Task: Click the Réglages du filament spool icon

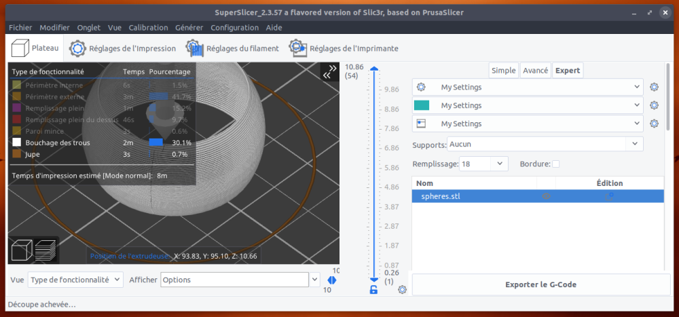Action: coord(195,48)
